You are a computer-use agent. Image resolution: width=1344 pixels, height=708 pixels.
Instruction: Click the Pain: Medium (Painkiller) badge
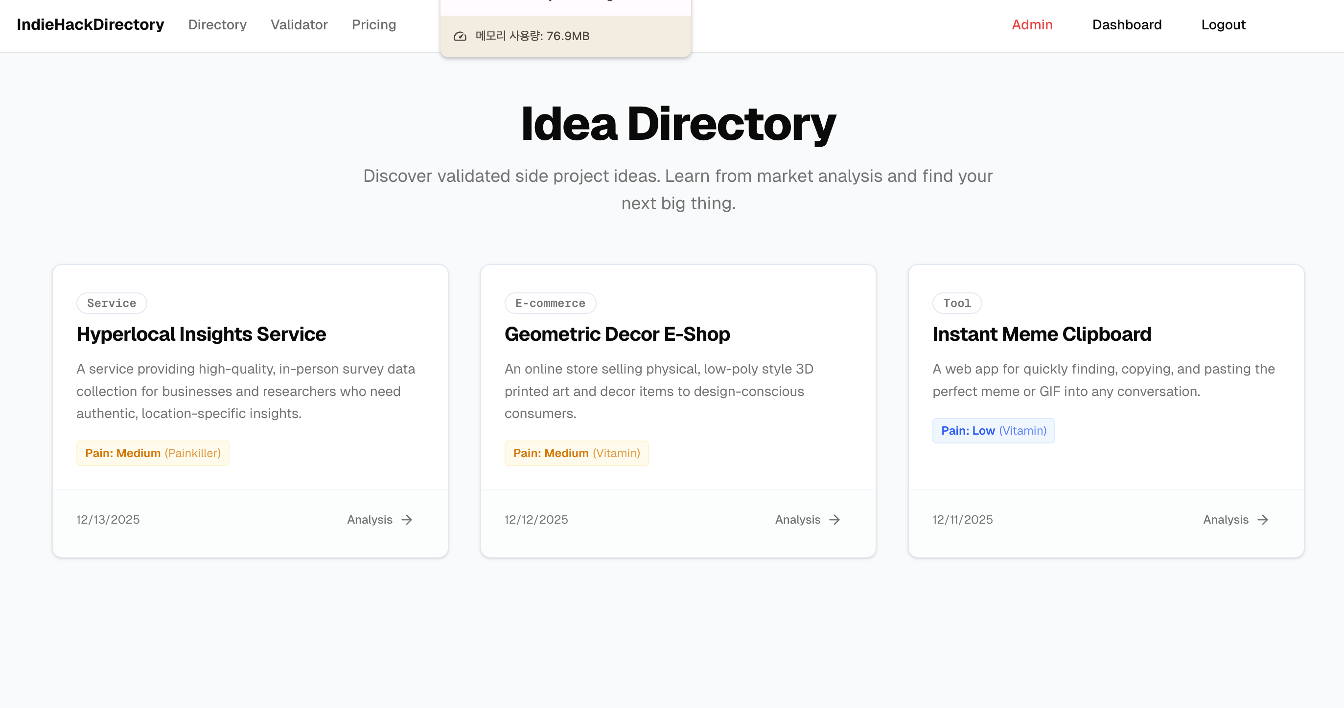click(152, 453)
